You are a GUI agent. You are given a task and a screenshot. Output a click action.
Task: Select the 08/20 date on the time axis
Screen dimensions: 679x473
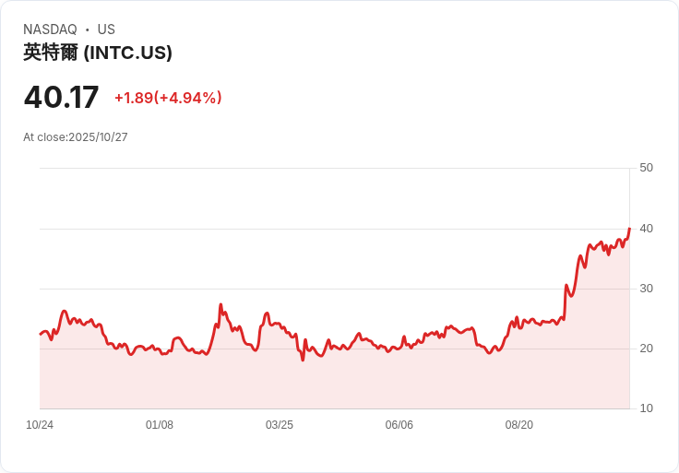[519, 425]
